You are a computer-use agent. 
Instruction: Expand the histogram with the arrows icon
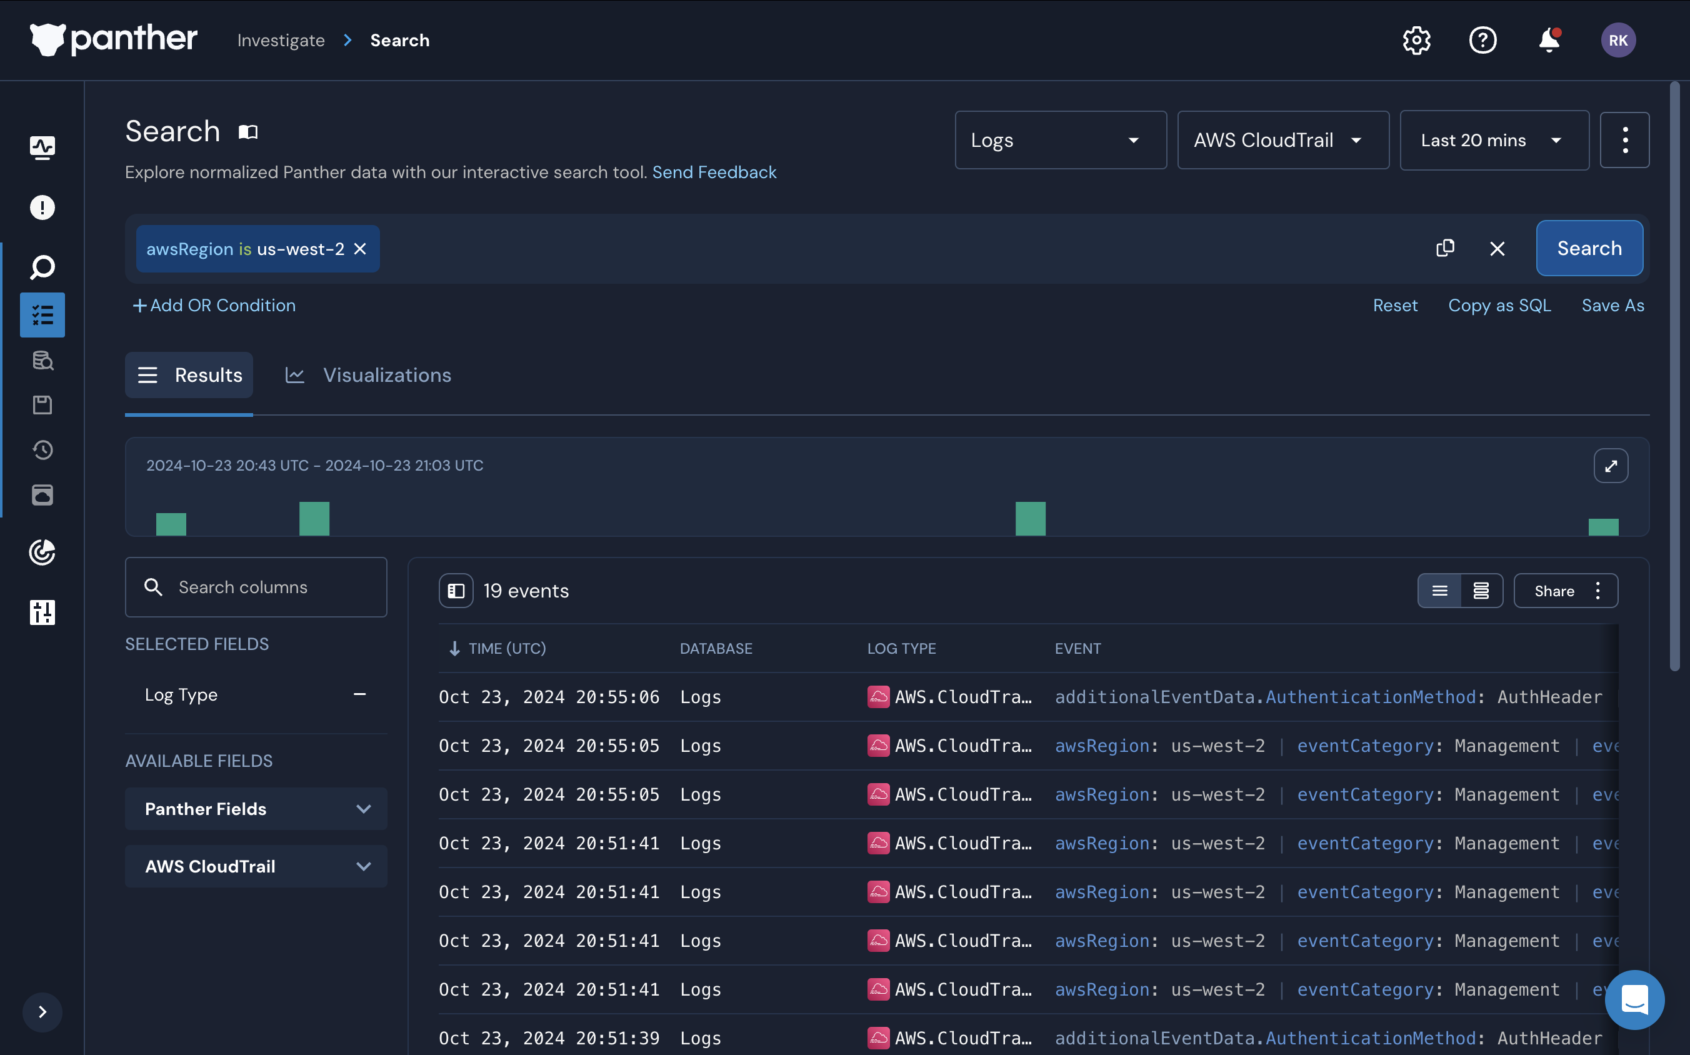tap(1611, 466)
